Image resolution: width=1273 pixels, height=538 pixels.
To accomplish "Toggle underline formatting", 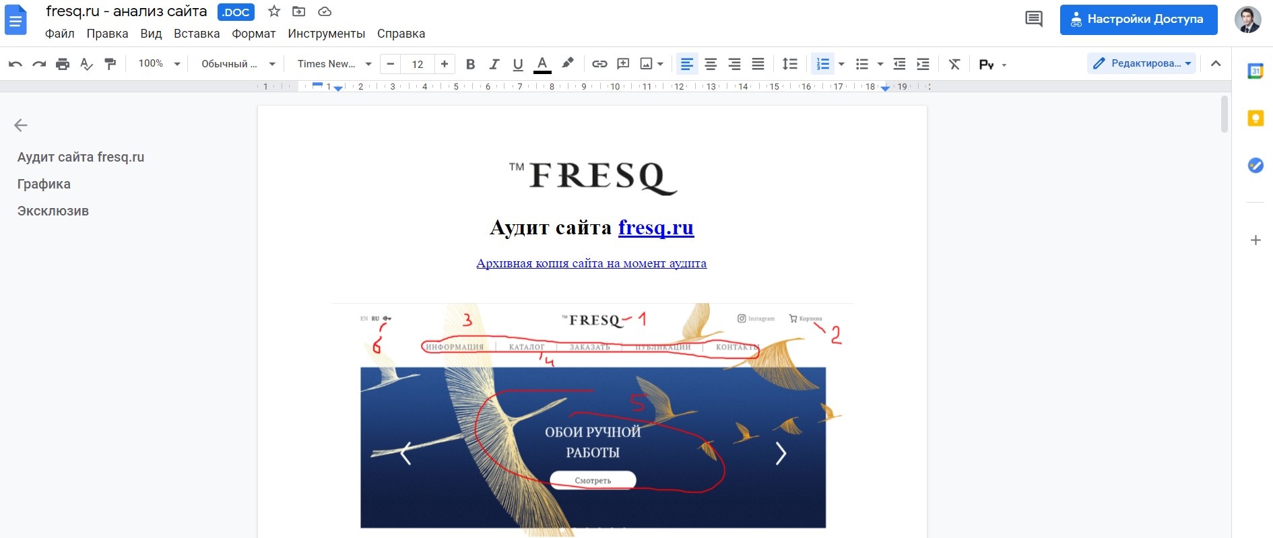I will (x=518, y=64).
